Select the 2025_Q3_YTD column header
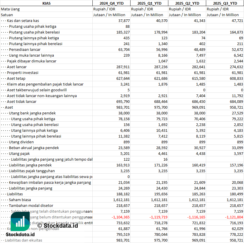Image resolution: width=244 pixels, height=243 pixels. click(225, 3)
